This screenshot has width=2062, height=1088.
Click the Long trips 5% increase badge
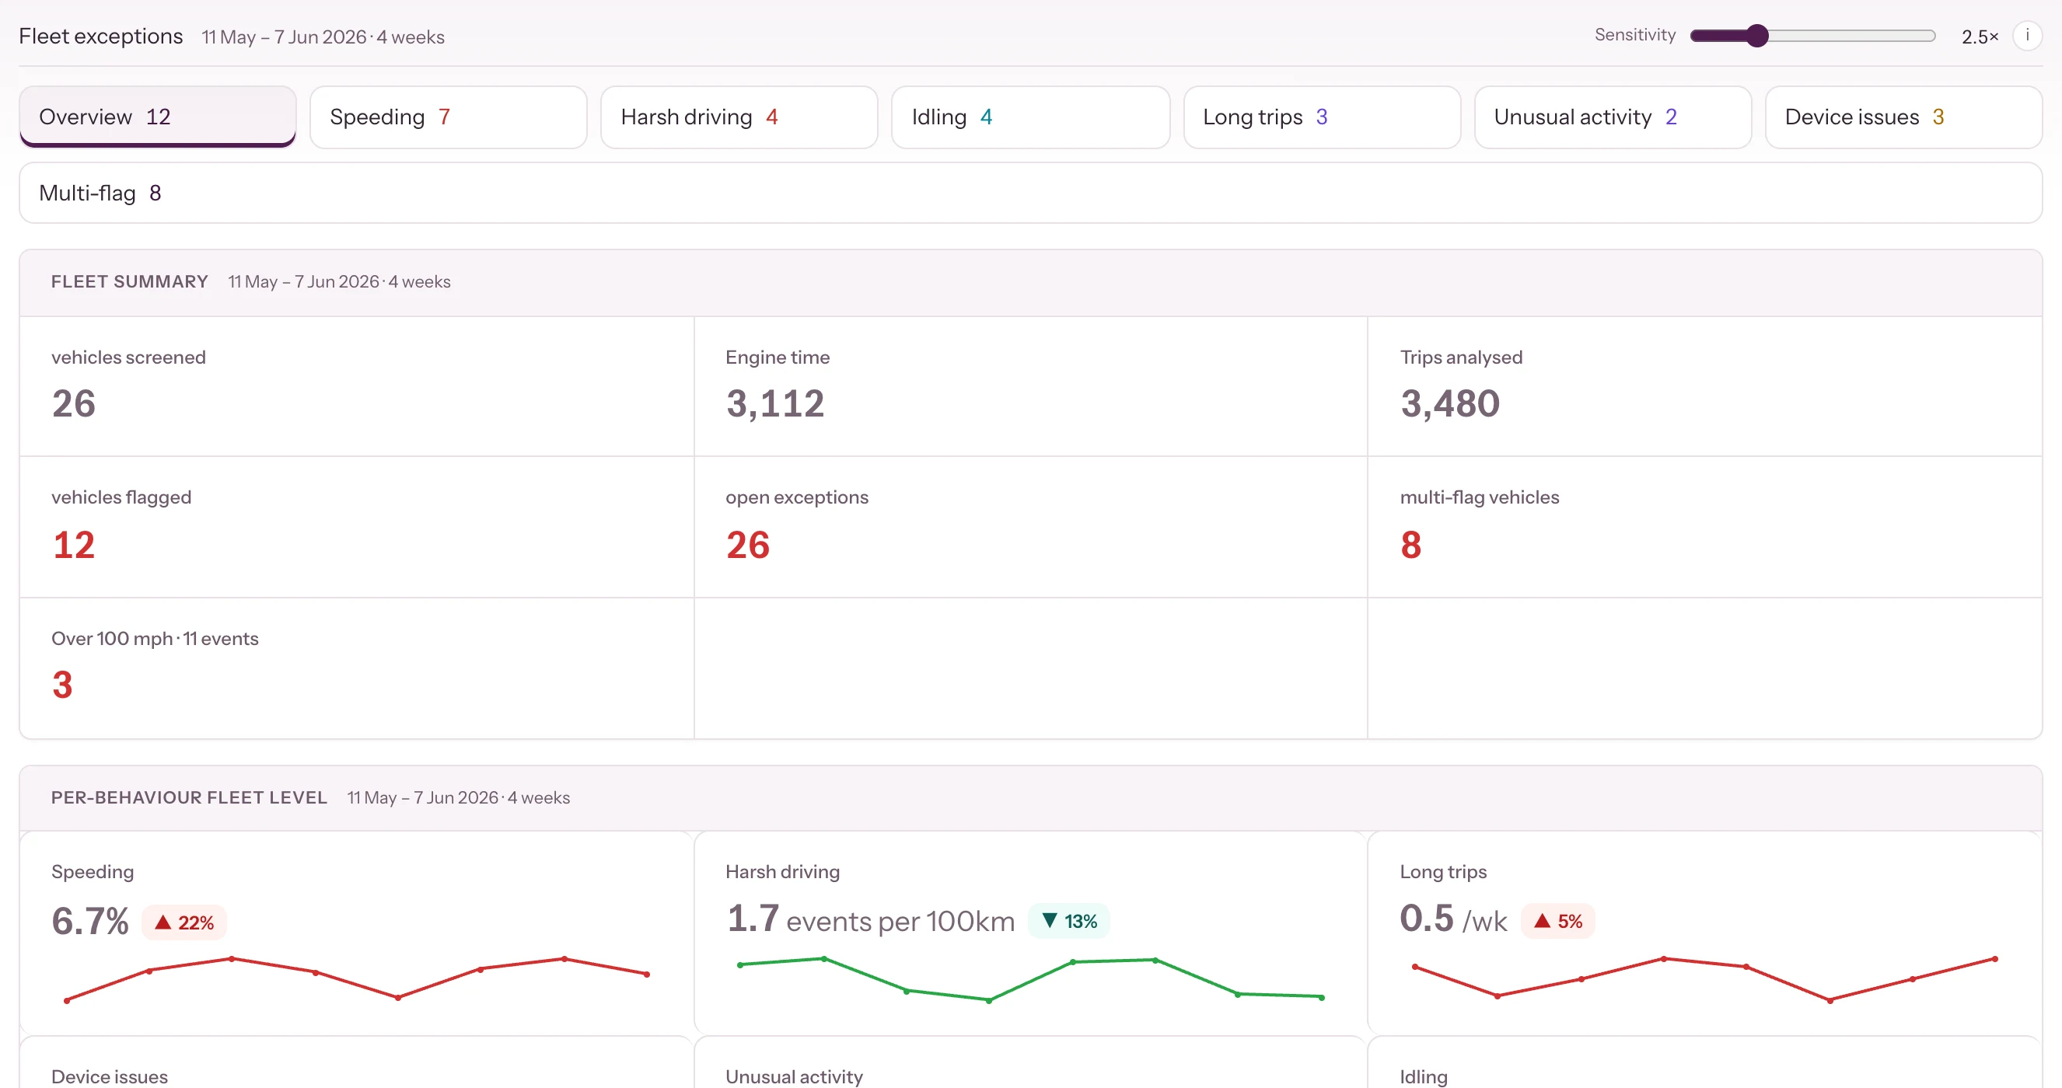pyautogui.click(x=1557, y=921)
